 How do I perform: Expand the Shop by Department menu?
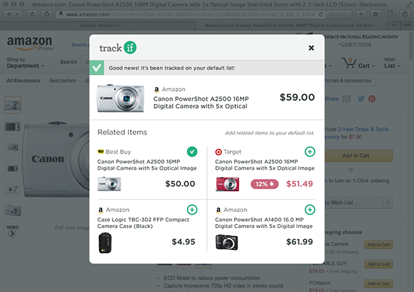tap(25, 63)
